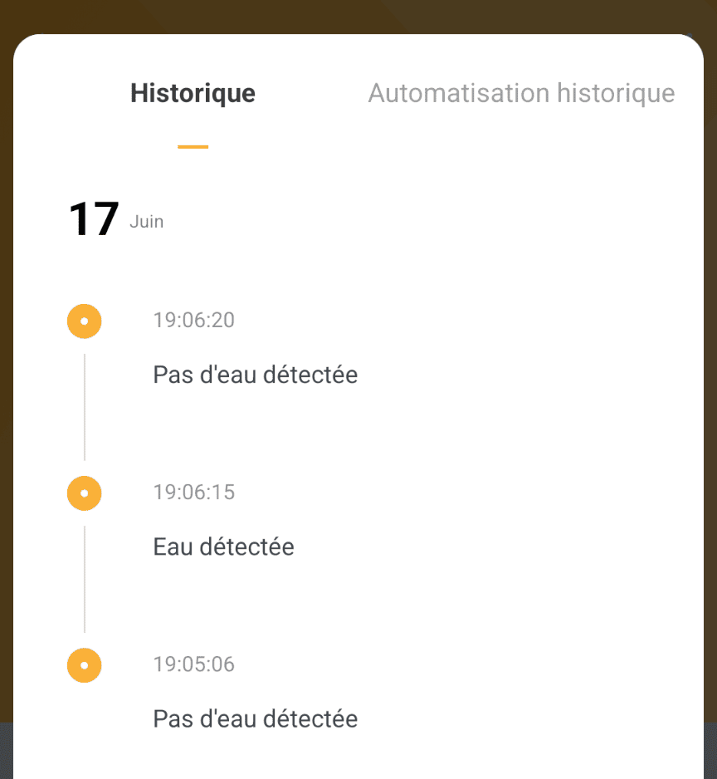Click the timeline line between 19:06:15 and 19:05:06
This screenshot has height=779, width=717.
click(85, 580)
